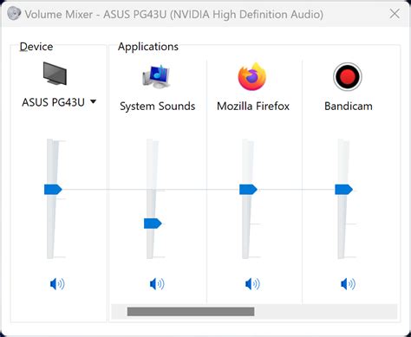Viewport: 411px width, 337px height.
Task: Click the device master volume slider handle
Action: 53,190
